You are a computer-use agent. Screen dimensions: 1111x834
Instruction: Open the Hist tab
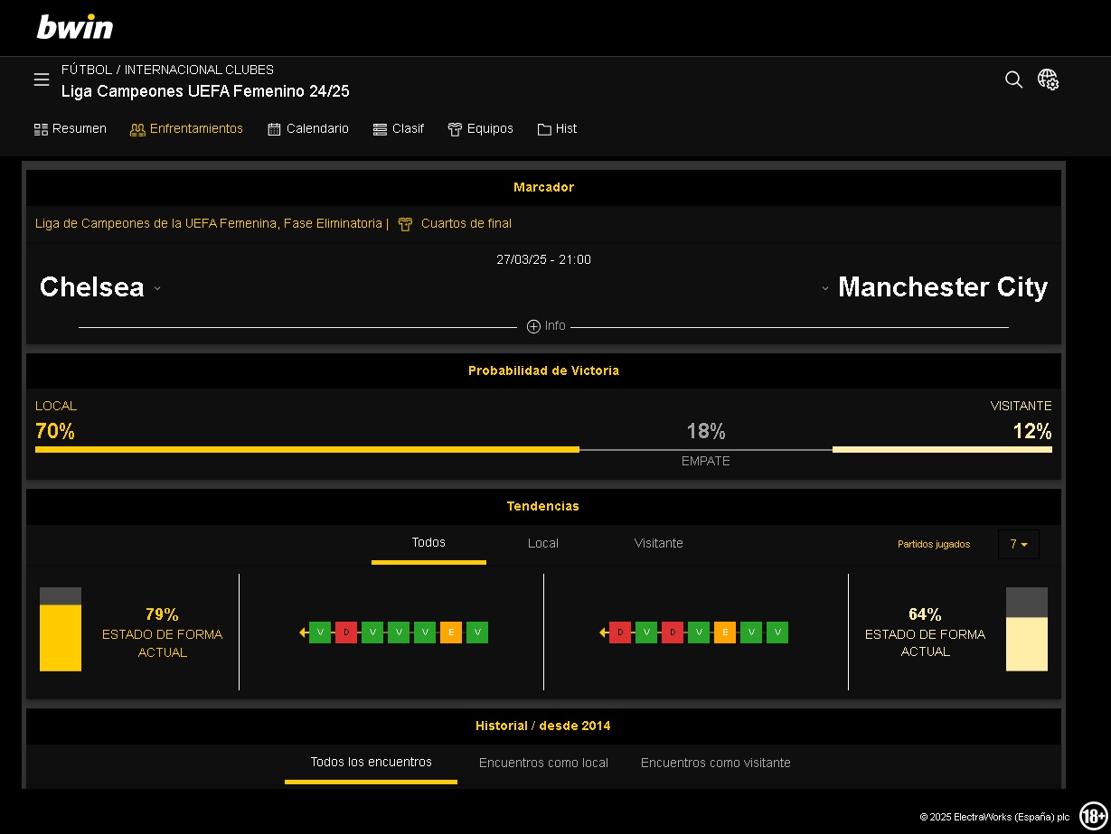coord(558,129)
